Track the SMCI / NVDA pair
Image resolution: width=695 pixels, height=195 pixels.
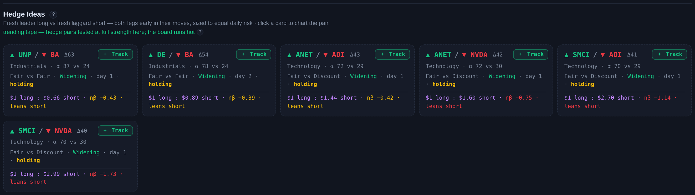point(115,131)
